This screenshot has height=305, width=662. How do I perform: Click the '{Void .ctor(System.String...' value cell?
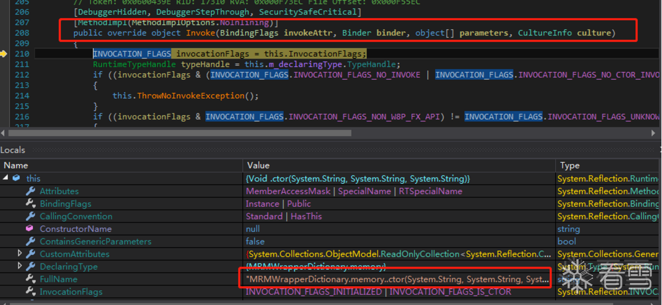tap(358, 179)
